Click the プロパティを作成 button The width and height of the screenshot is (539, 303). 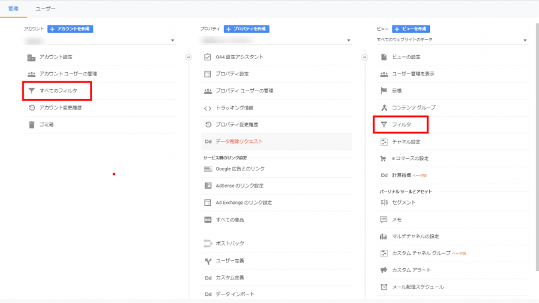click(x=246, y=29)
